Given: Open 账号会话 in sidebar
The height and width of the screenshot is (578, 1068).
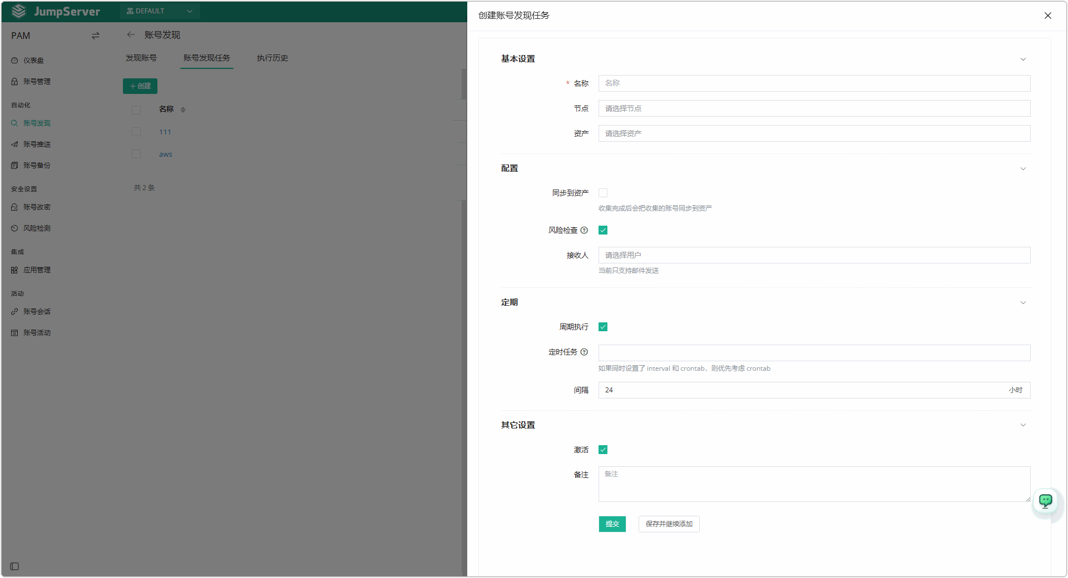Looking at the screenshot, I should [37, 312].
